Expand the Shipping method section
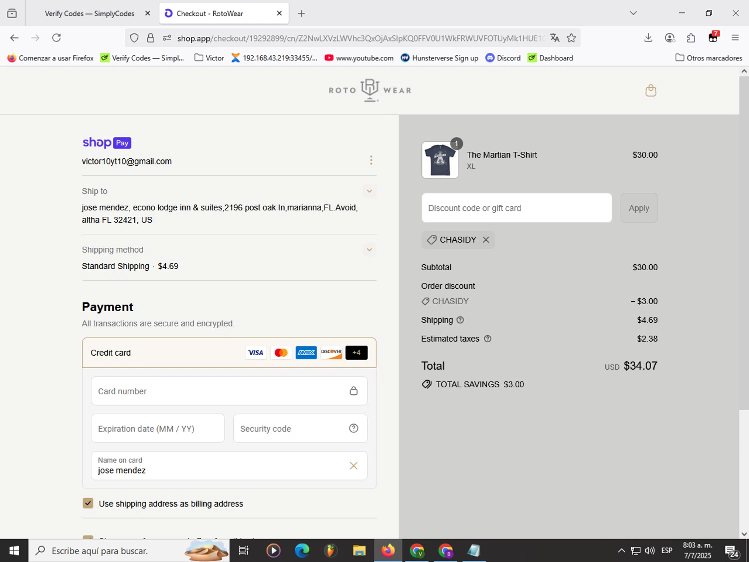This screenshot has height=562, width=749. [x=369, y=250]
